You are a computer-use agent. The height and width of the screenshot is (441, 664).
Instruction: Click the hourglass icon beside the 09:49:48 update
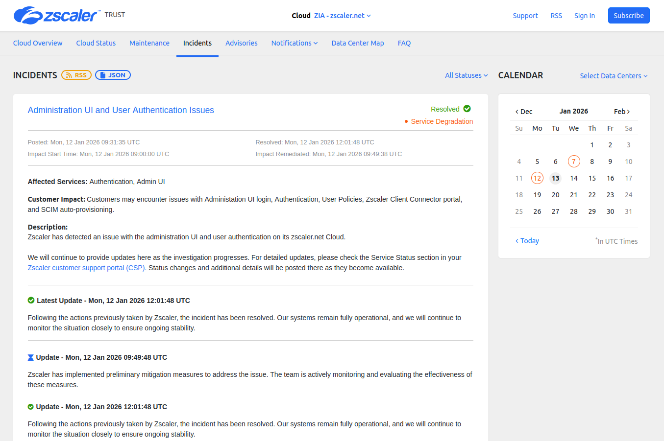click(x=31, y=357)
